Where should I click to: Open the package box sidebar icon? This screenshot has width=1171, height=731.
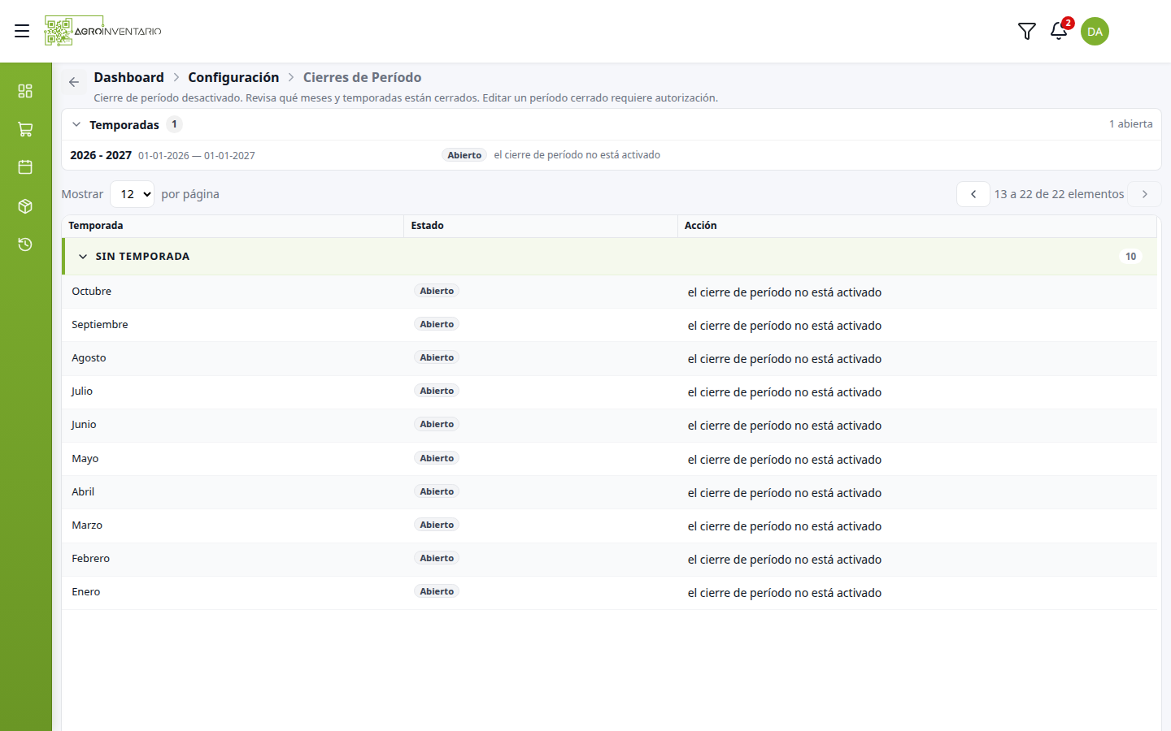25,206
